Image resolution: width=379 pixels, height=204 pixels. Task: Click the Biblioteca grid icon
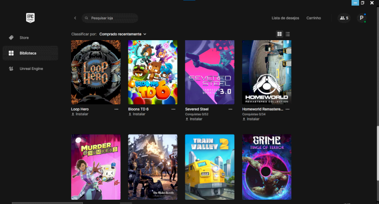coord(11,53)
